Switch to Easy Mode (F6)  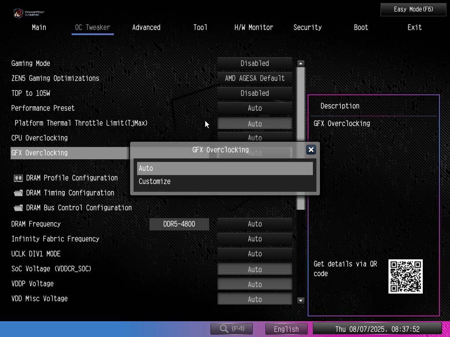pos(413,9)
